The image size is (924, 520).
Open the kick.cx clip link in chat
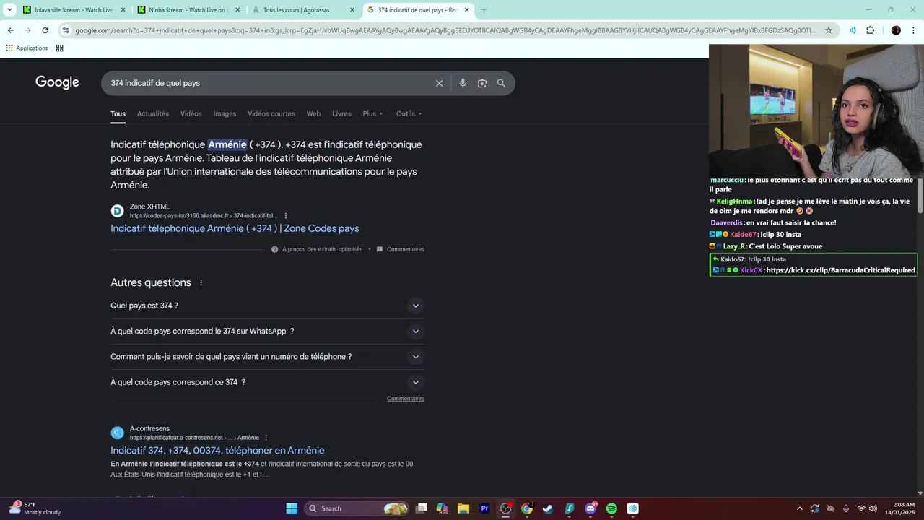point(840,270)
